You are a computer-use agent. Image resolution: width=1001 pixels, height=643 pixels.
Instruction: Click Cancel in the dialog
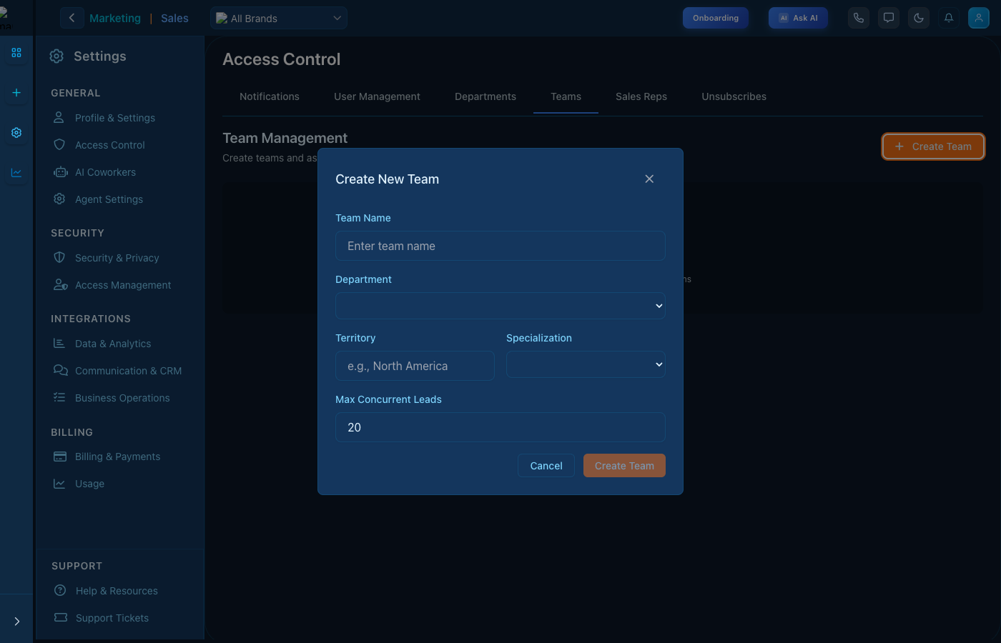[x=546, y=466]
